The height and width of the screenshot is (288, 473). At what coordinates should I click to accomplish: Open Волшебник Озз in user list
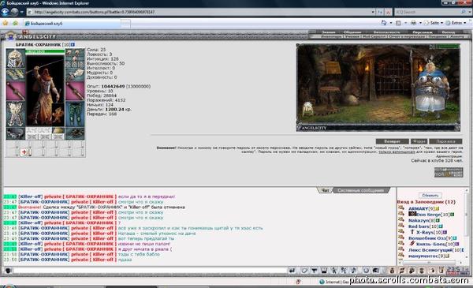click(x=427, y=238)
